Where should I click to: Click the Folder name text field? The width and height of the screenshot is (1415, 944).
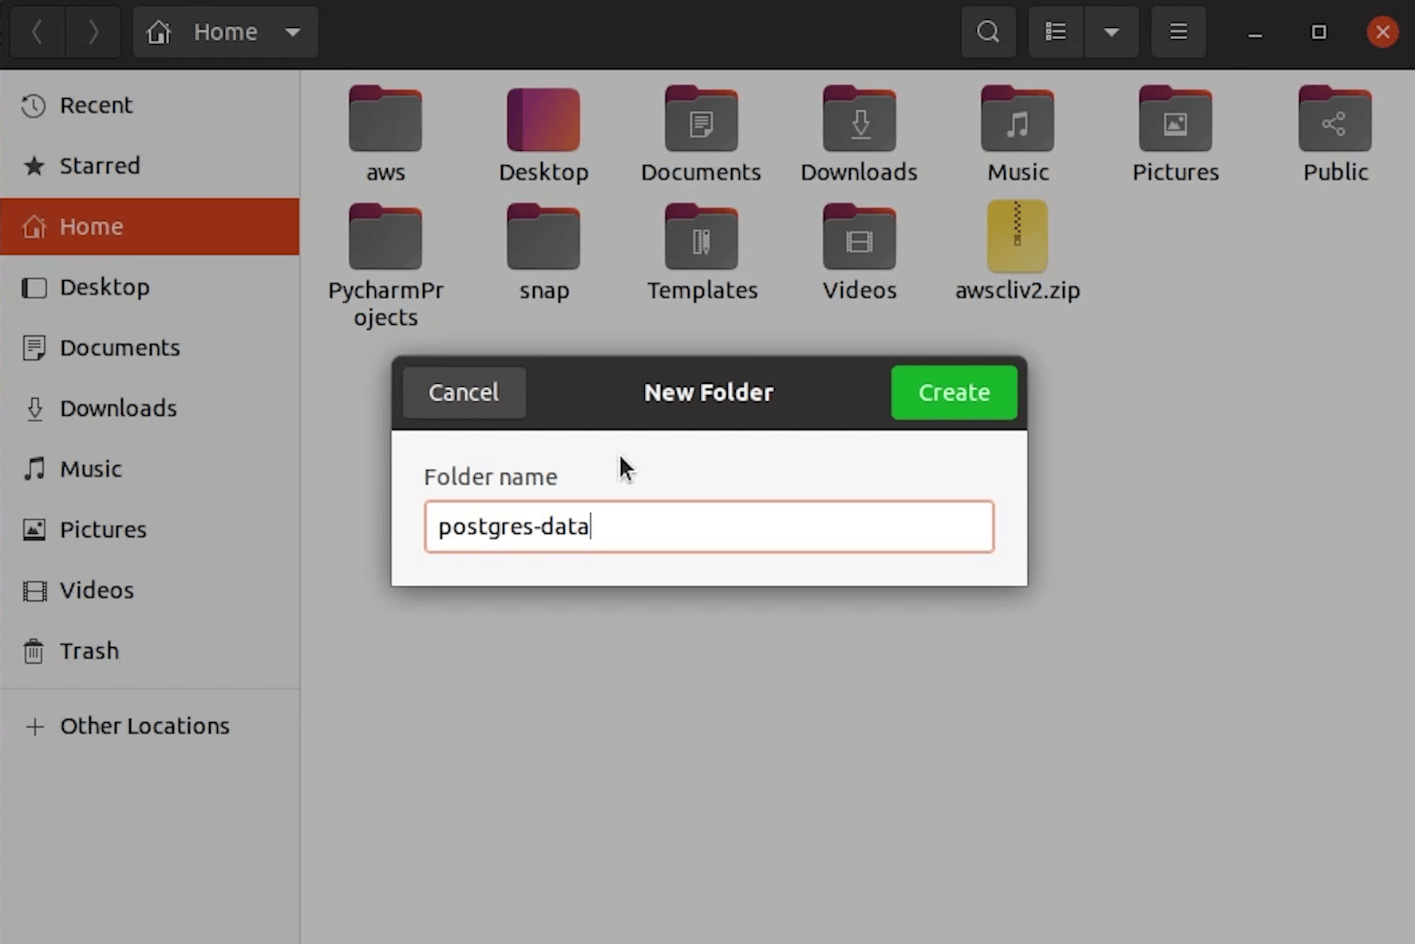[709, 527]
